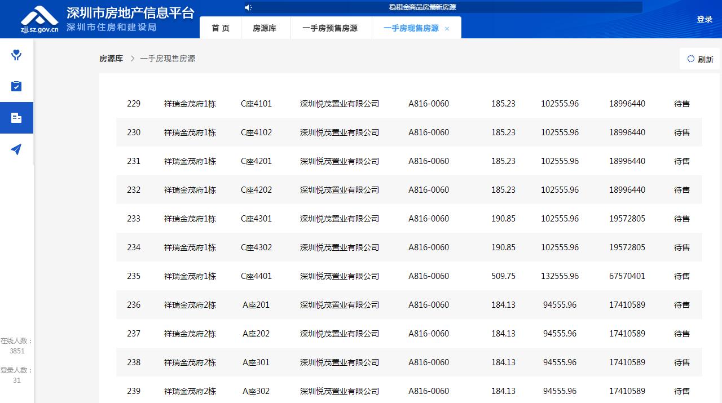Close the 一手房现售房源 tab
Image resolution: width=722 pixels, height=403 pixels.
coord(447,29)
